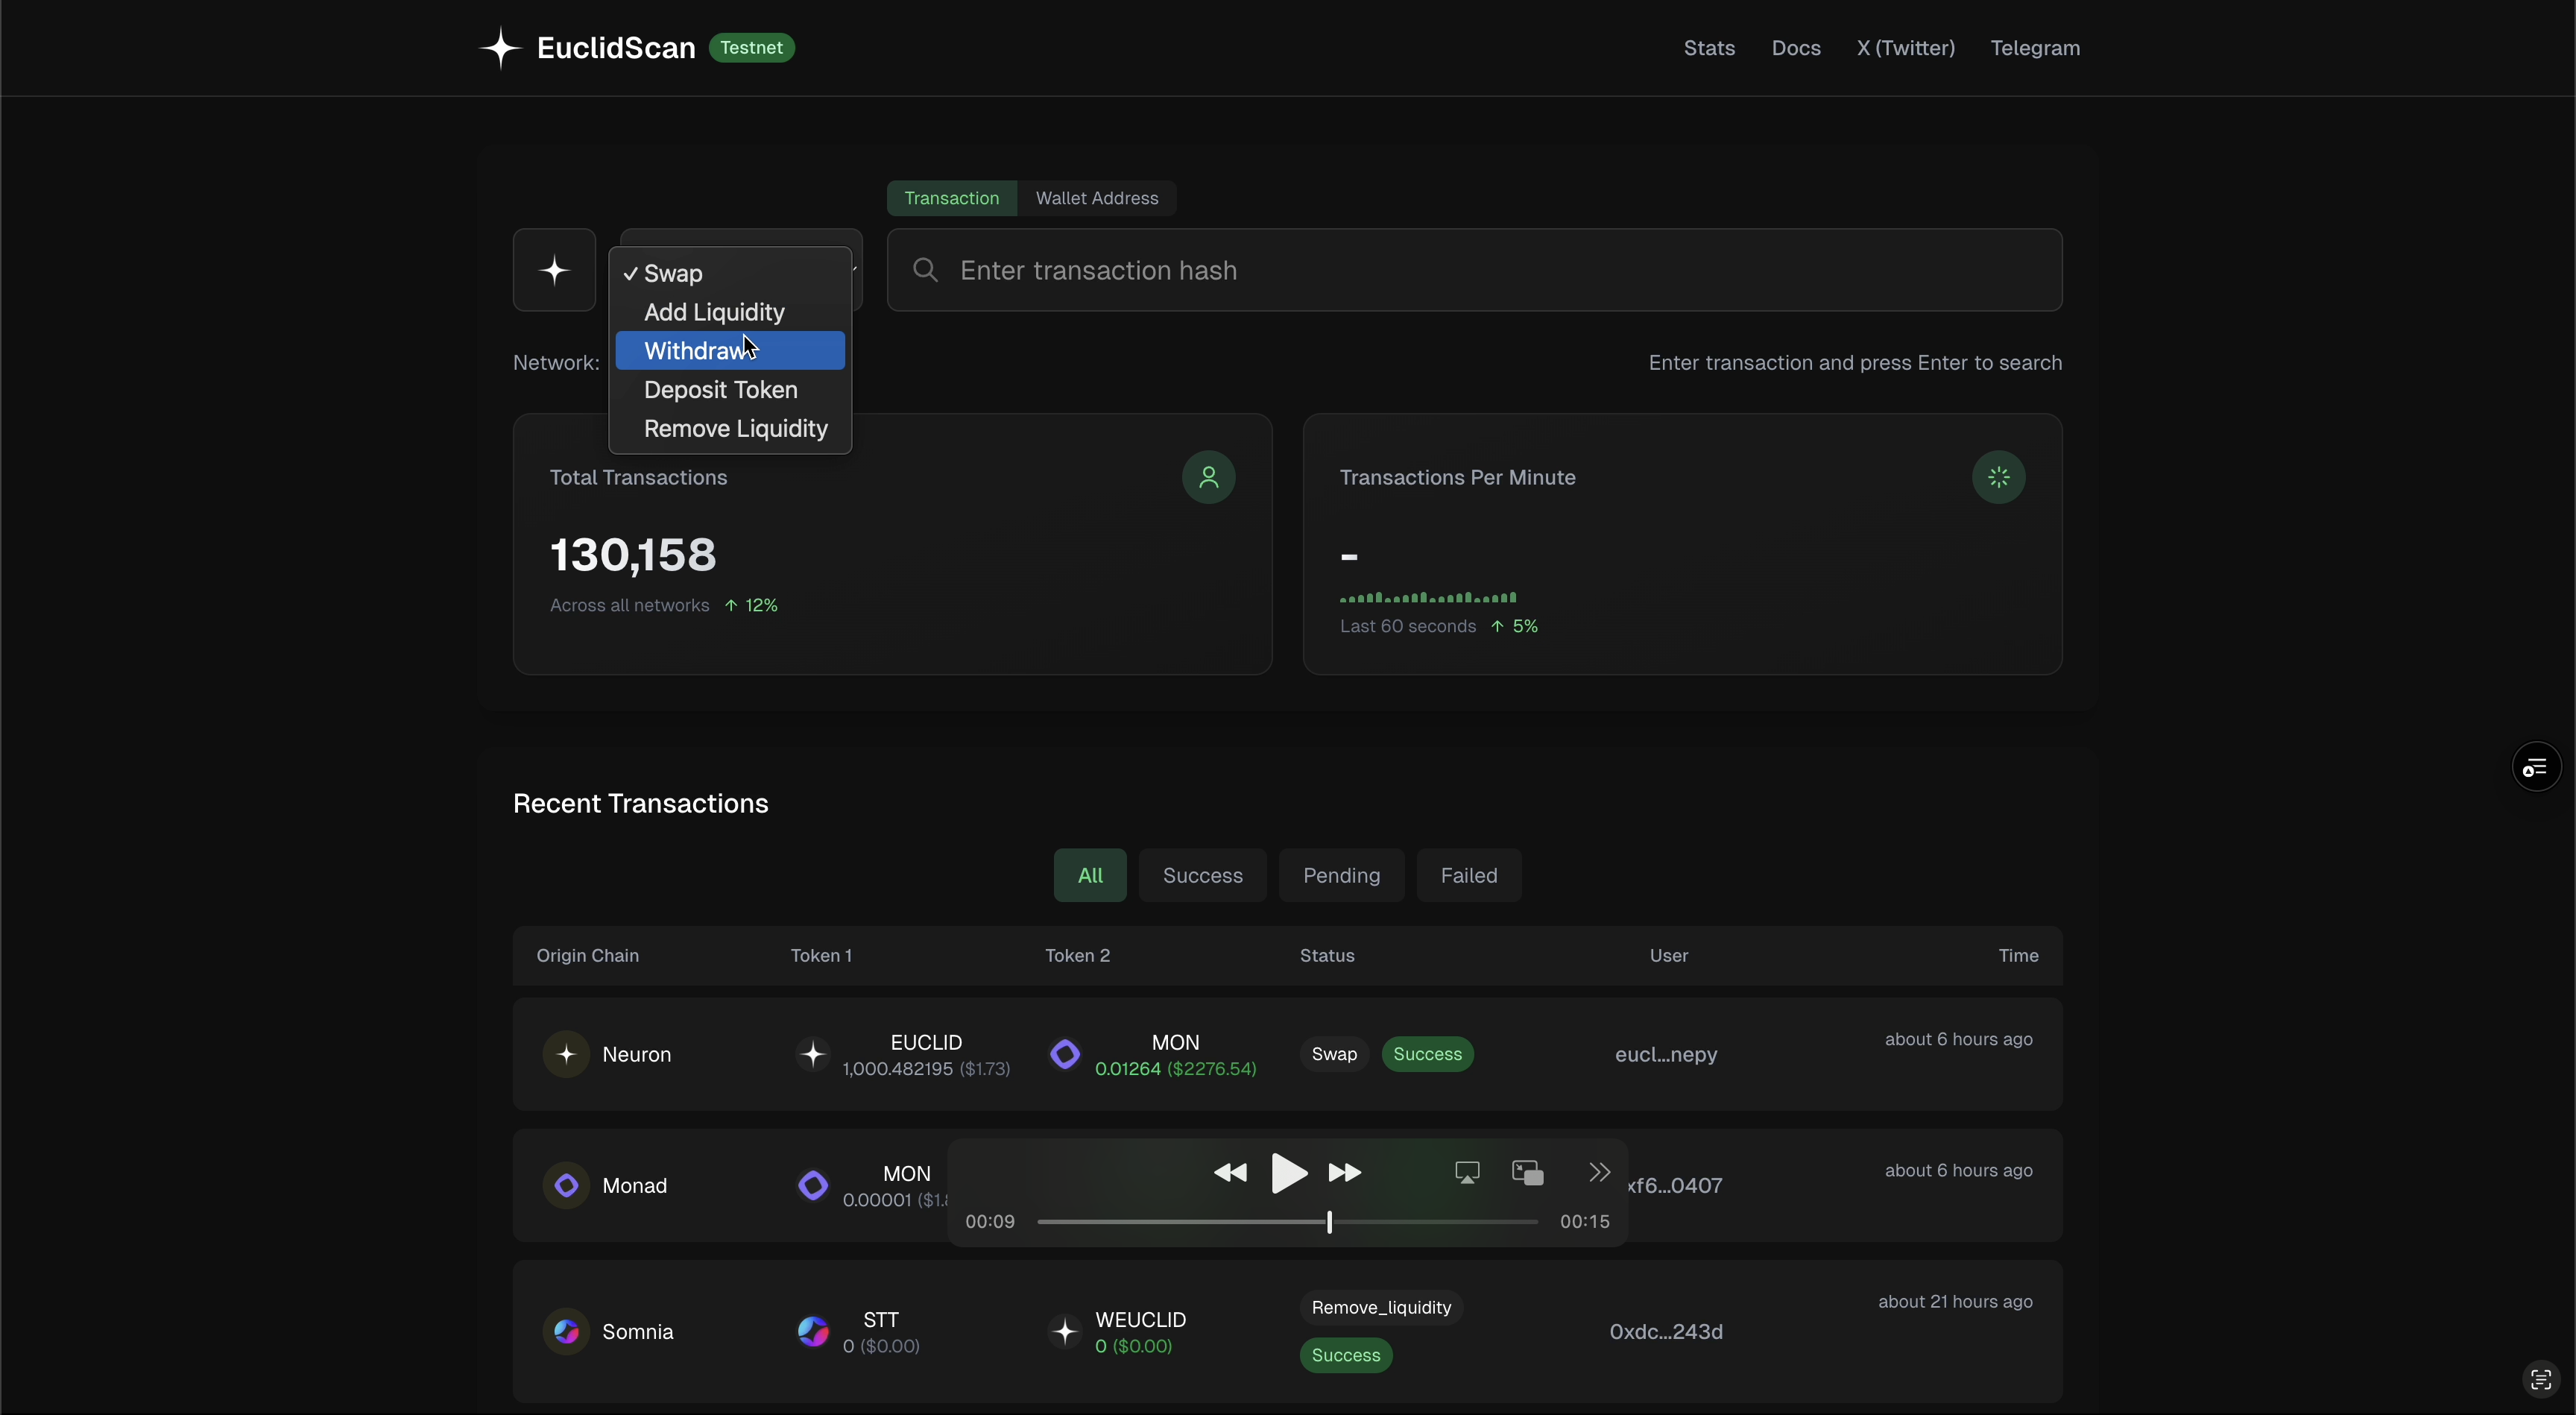Screen dimensions: 2576x1415
Task: Click the Testnet badge
Action: point(752,48)
